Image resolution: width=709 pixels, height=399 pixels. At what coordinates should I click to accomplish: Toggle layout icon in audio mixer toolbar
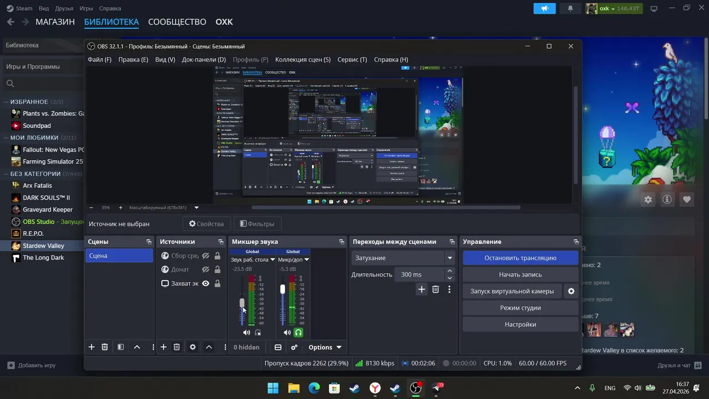[x=278, y=347]
